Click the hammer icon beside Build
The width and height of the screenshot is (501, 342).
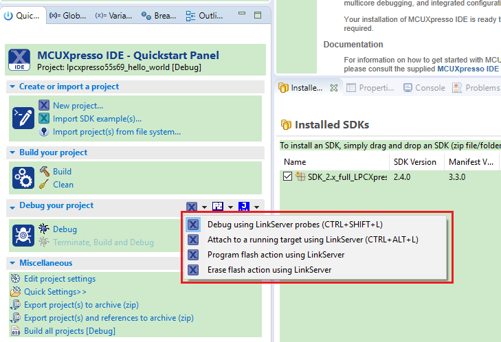44,171
